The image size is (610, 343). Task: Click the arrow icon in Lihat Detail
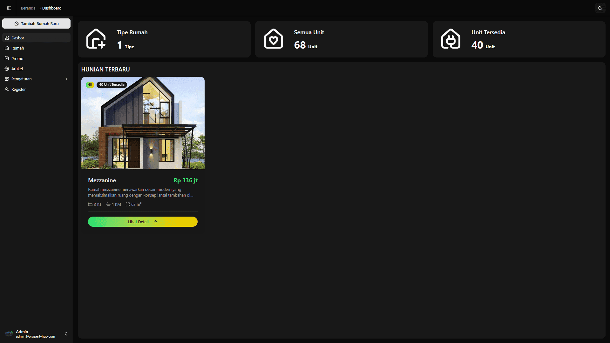[155, 222]
